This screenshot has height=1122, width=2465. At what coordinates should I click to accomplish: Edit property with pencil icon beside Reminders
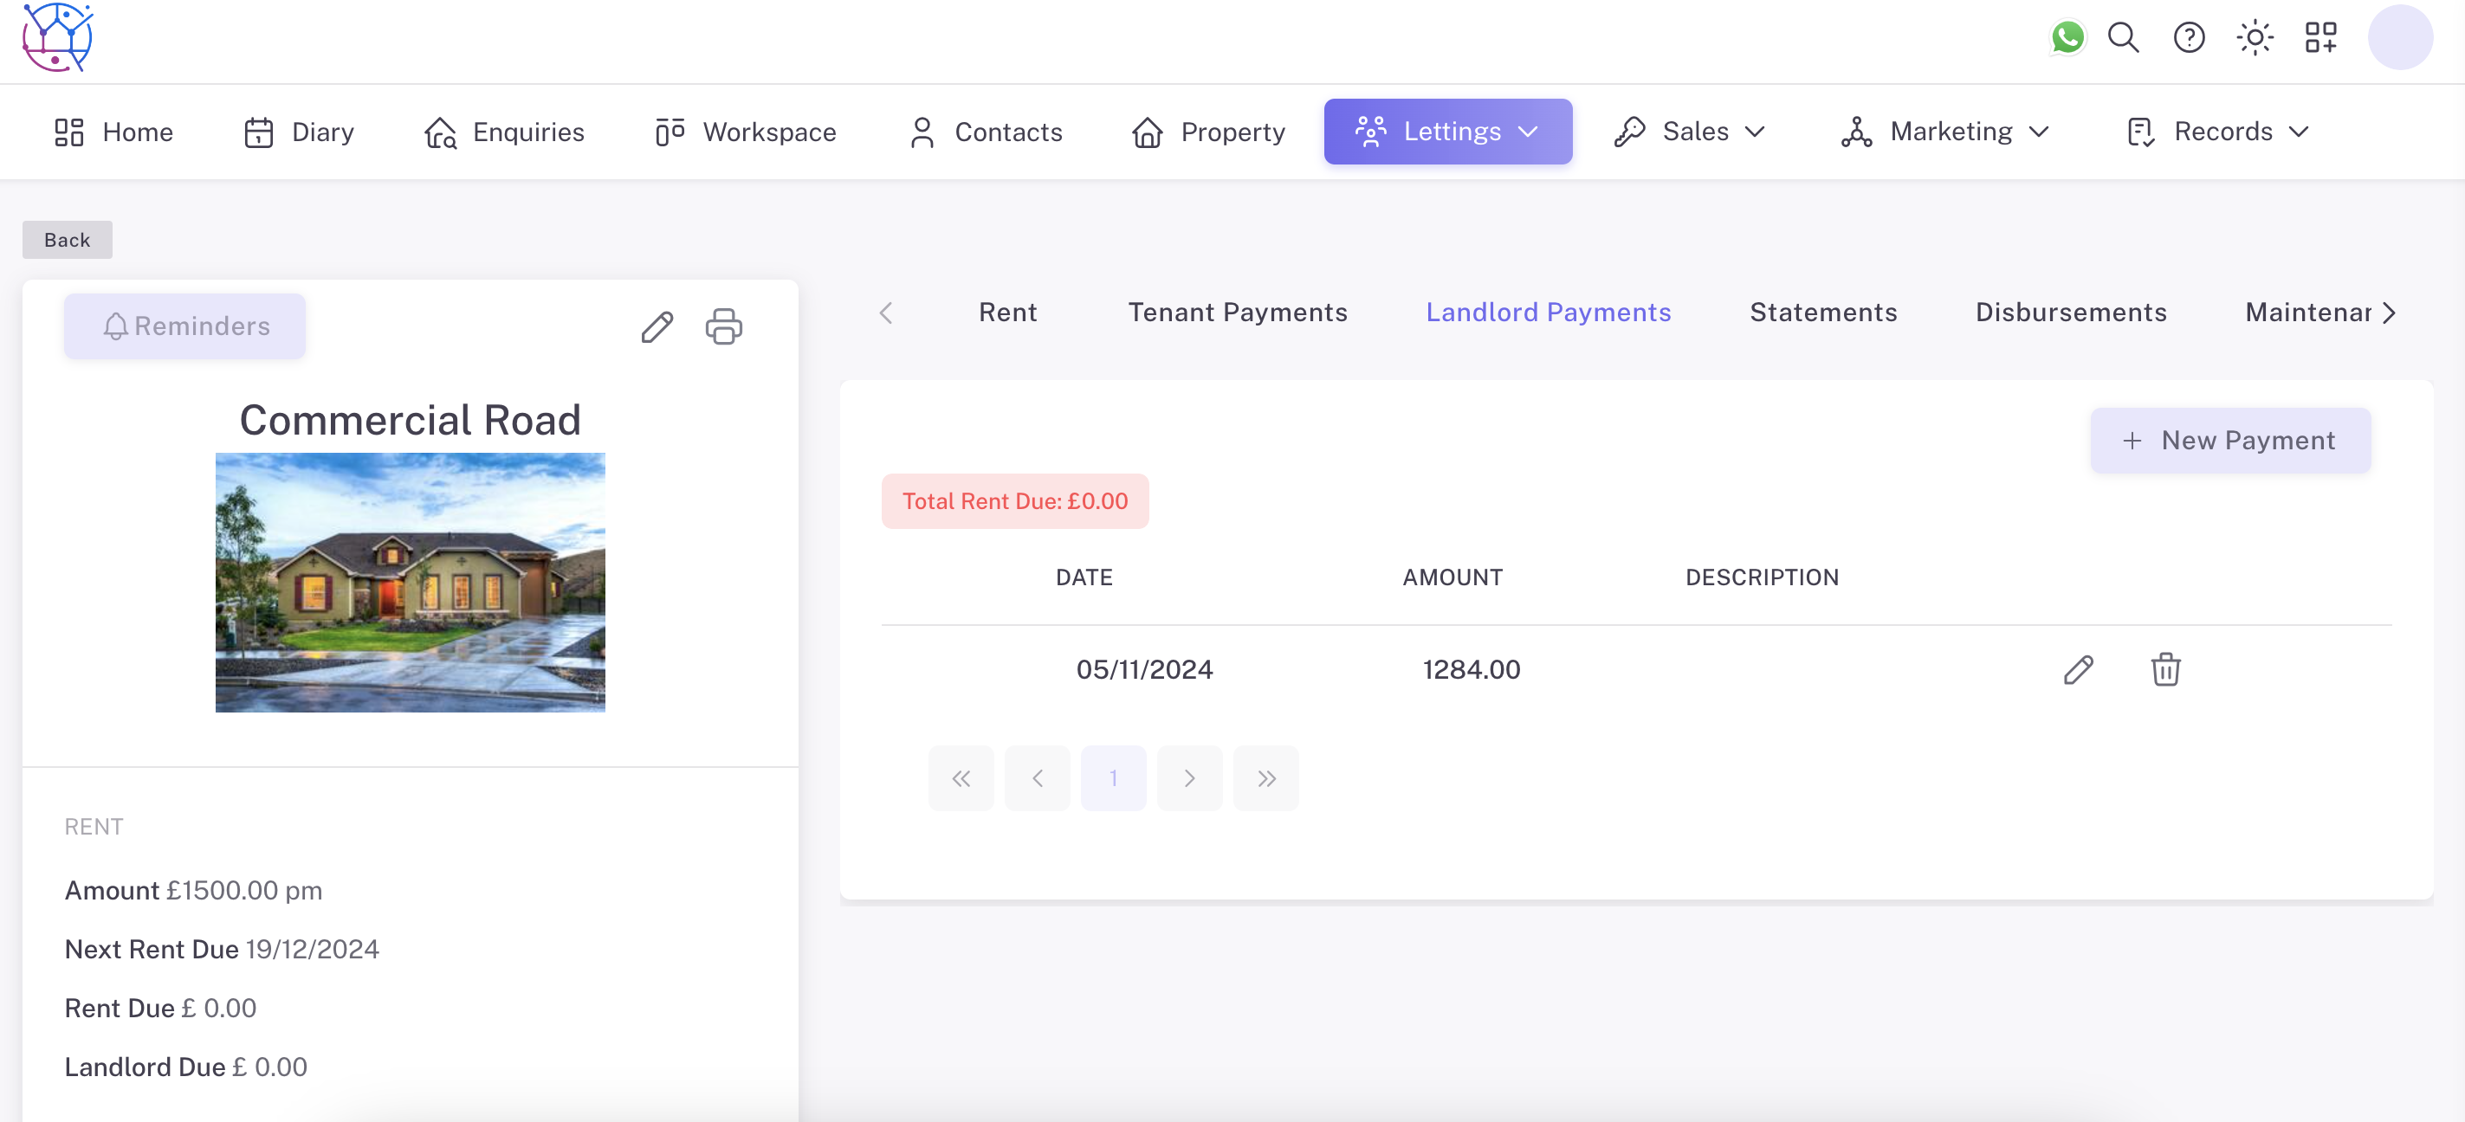(x=657, y=327)
